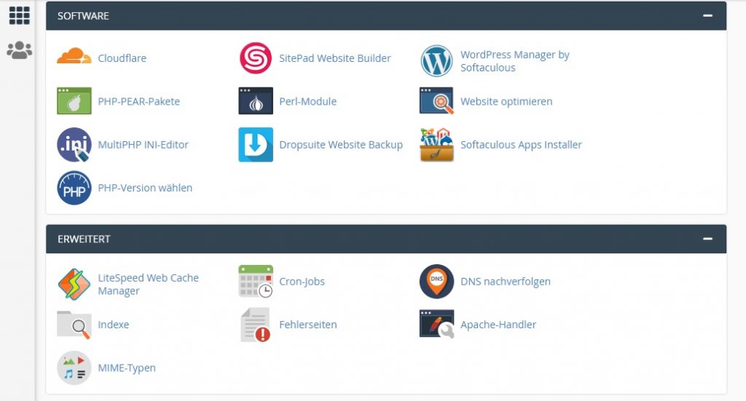Image resolution: width=746 pixels, height=401 pixels.
Task: Open SitePad Website Builder icon
Action: pyautogui.click(x=256, y=58)
